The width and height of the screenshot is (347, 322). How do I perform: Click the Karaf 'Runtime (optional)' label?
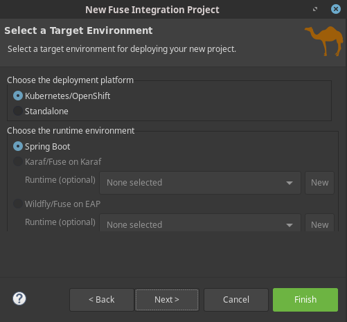click(x=60, y=180)
